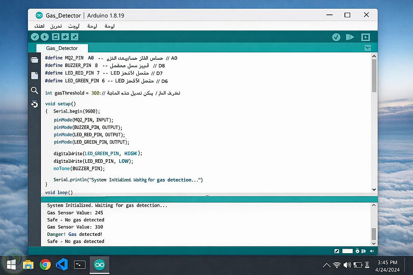Image resolution: width=413 pixels, height=275 pixels.
Task: Click the round Upload arrow button
Action: click(x=45, y=37)
